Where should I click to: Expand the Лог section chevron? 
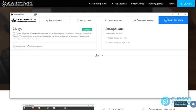[102, 56]
